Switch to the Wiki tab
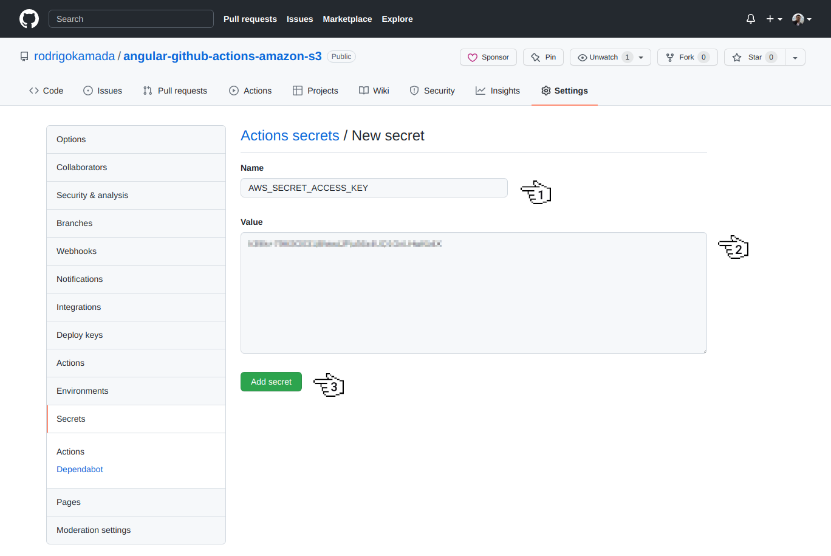This screenshot has width=831, height=556. [x=374, y=90]
